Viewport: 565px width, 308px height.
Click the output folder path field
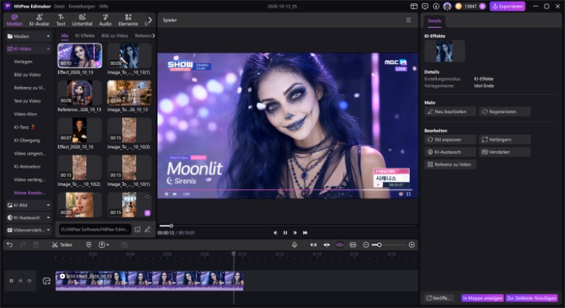tap(94, 230)
